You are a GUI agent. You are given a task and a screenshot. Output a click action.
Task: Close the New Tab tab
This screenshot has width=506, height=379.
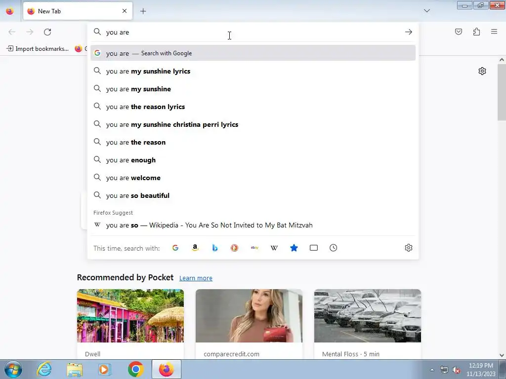point(125,11)
